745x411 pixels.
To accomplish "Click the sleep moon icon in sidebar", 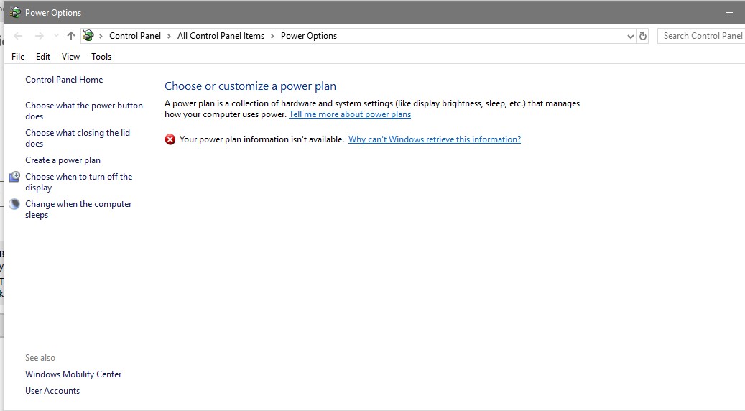I will [15, 204].
